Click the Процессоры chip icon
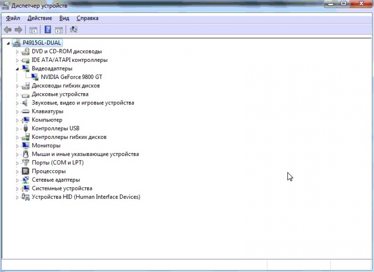 click(x=25, y=171)
